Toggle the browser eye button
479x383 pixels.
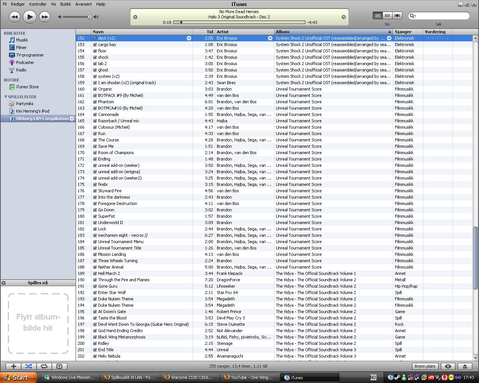[x=448, y=367]
